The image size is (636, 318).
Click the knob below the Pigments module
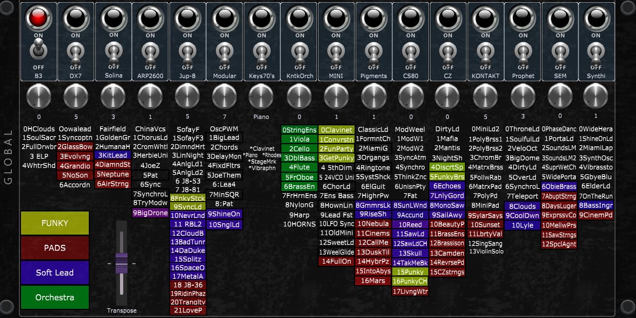373,96
